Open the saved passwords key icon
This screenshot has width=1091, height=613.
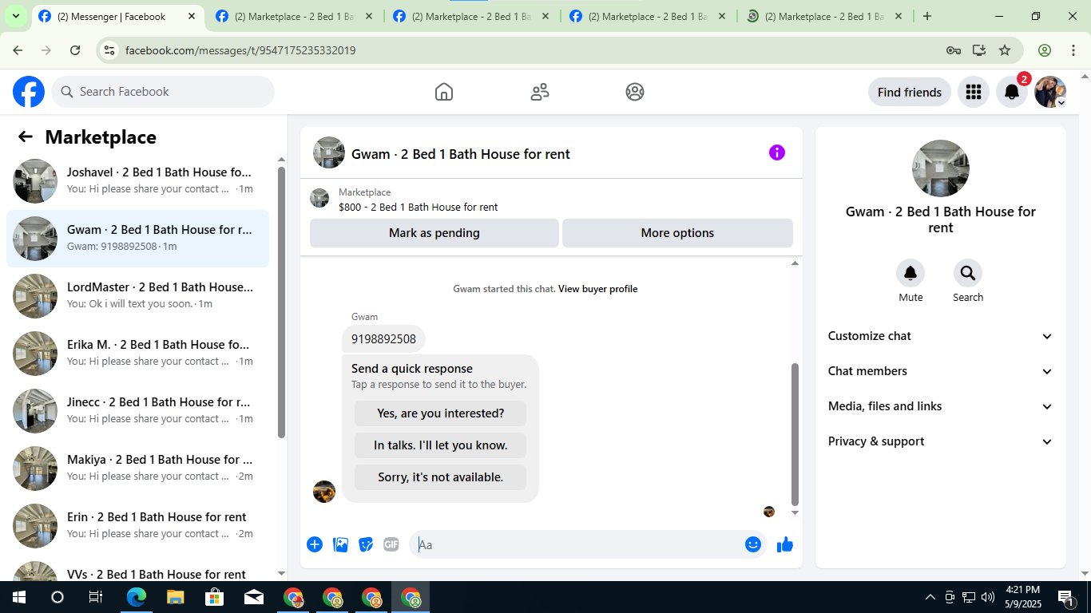pyautogui.click(x=954, y=50)
